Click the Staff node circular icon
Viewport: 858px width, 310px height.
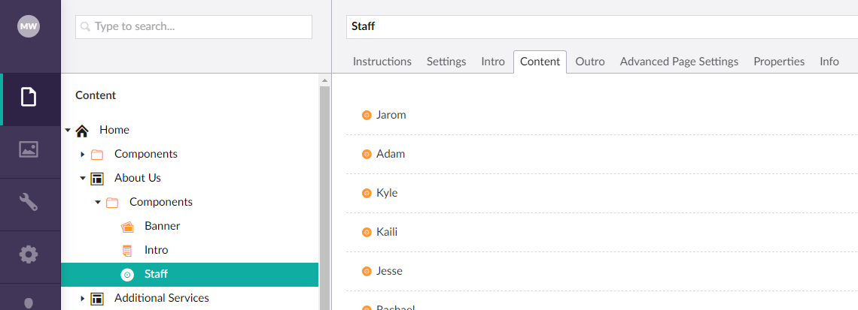(x=127, y=275)
